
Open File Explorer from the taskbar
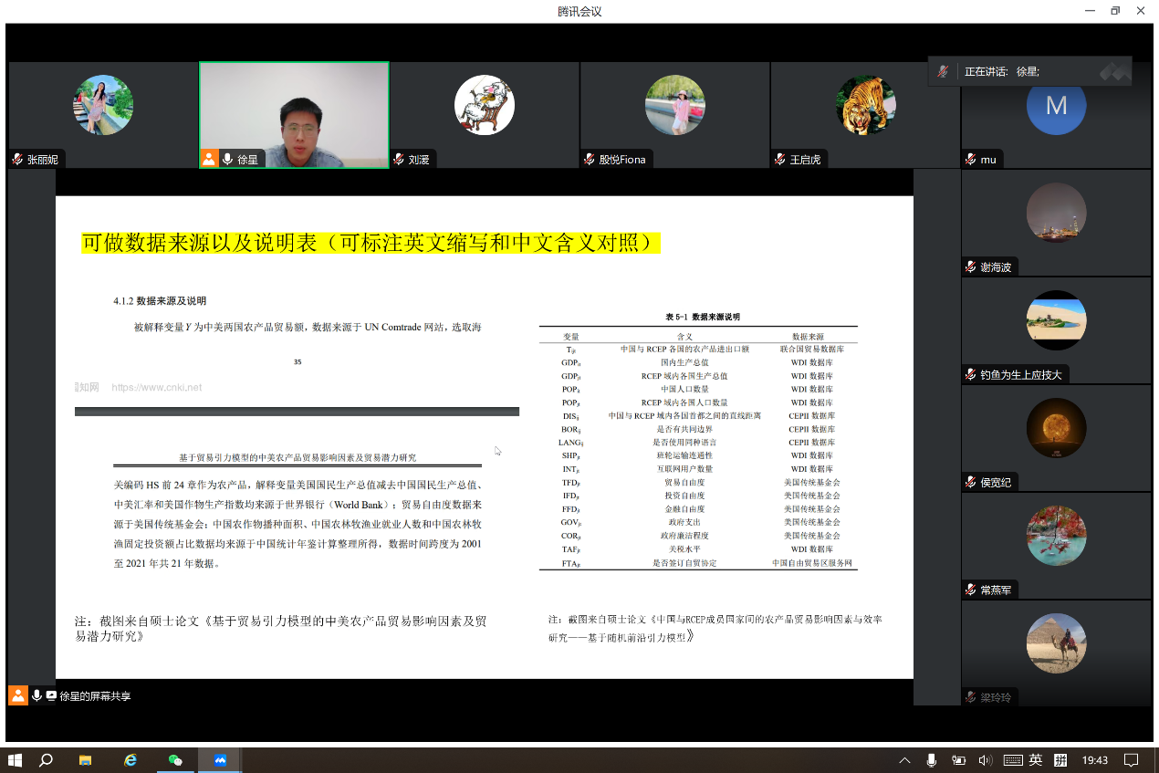(x=86, y=760)
